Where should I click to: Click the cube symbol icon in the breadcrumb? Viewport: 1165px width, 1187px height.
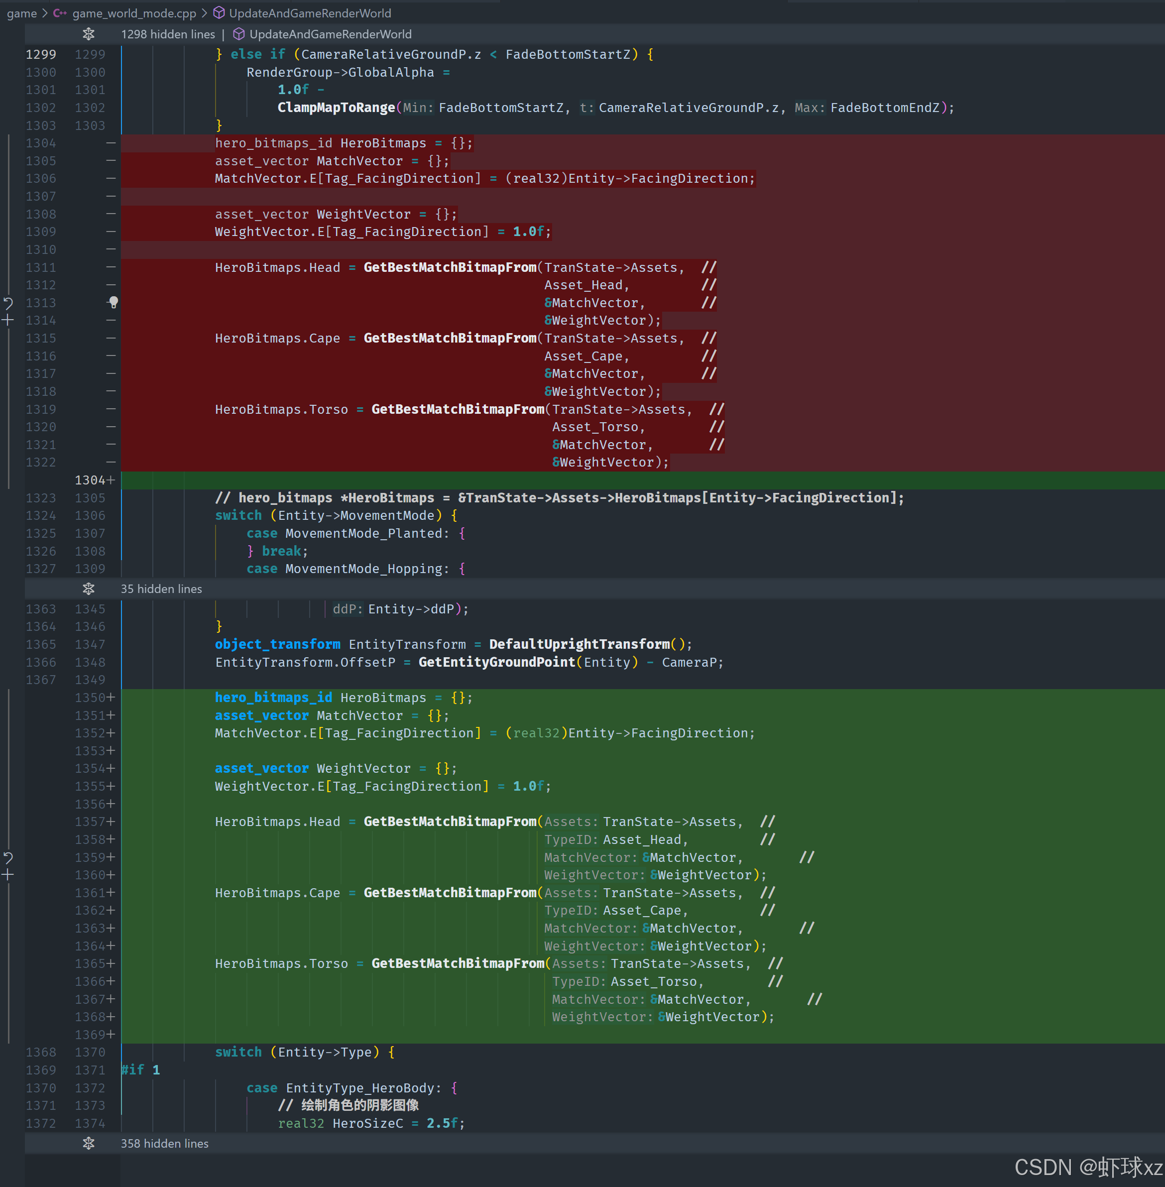point(219,13)
